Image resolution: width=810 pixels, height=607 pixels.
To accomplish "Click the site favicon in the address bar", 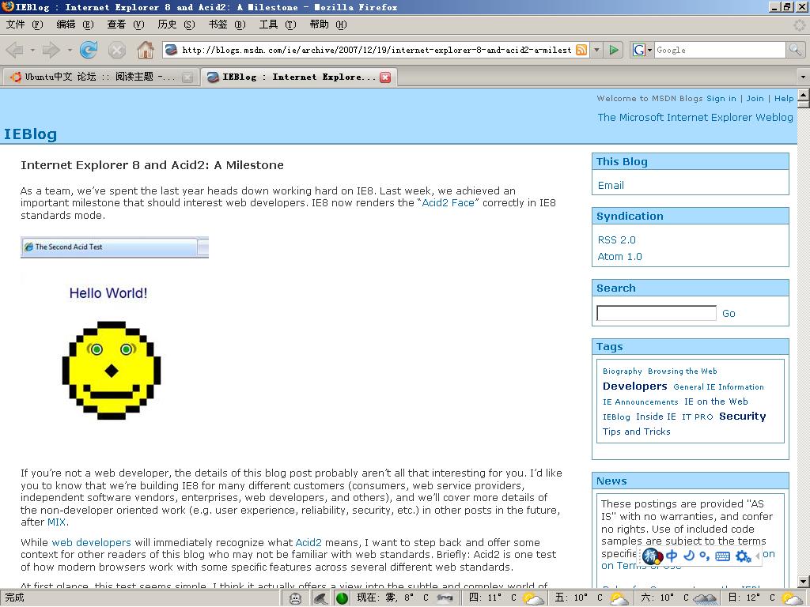I will click(x=172, y=50).
